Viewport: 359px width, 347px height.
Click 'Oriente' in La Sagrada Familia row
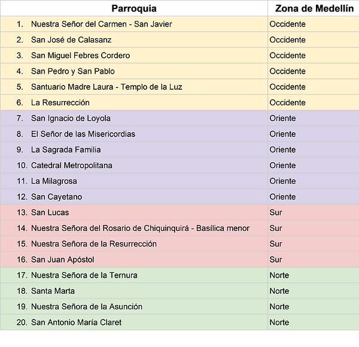pyautogui.click(x=283, y=150)
